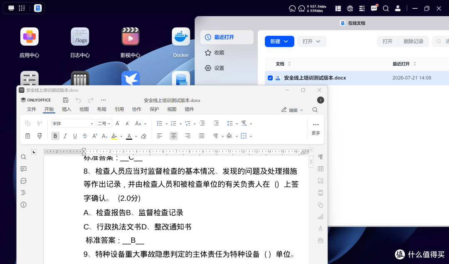The width and height of the screenshot is (449, 264).
Task: Click the Cut scissors icon
Action: click(40, 123)
